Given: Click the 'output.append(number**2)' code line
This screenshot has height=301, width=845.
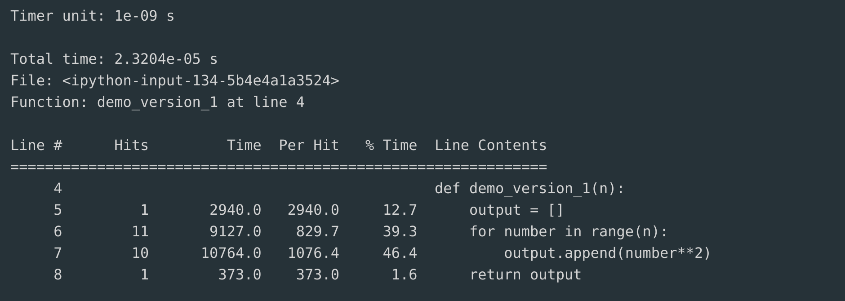Looking at the screenshot, I should coord(607,253).
